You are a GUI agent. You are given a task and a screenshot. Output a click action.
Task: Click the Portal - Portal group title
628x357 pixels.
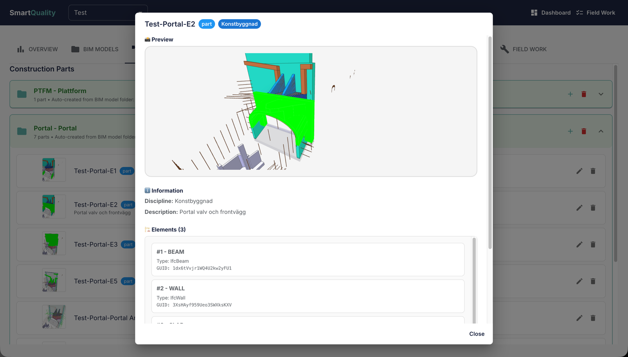pyautogui.click(x=55, y=128)
